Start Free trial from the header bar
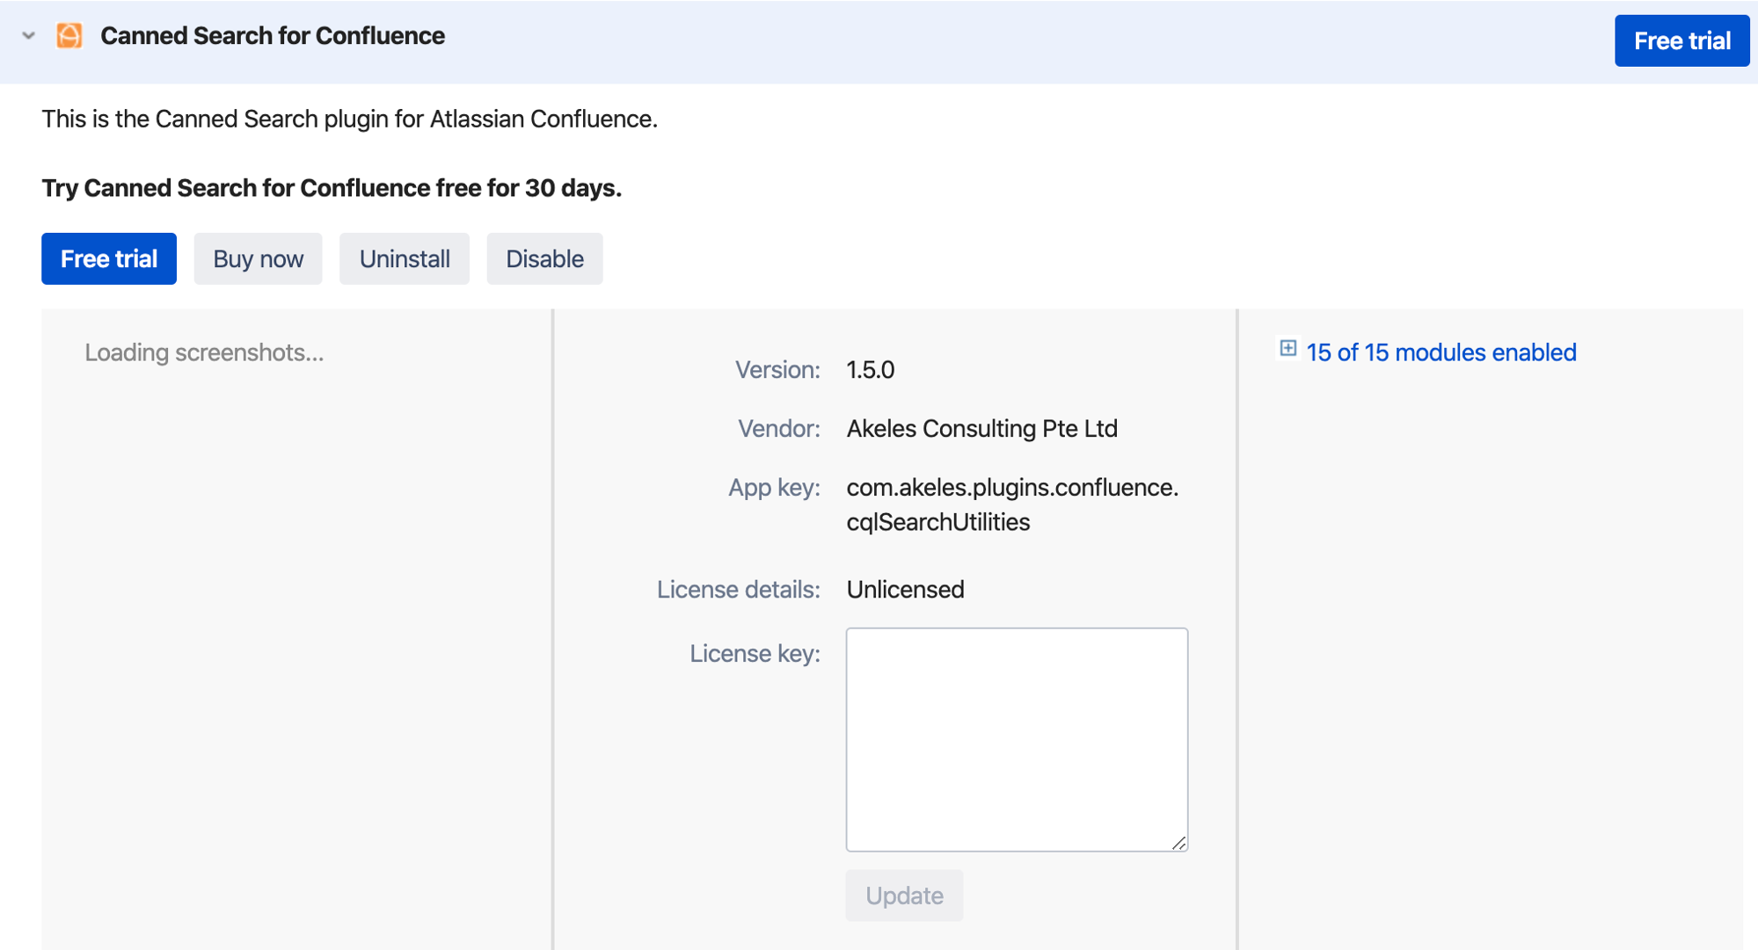The width and height of the screenshot is (1758, 950). point(1681,40)
